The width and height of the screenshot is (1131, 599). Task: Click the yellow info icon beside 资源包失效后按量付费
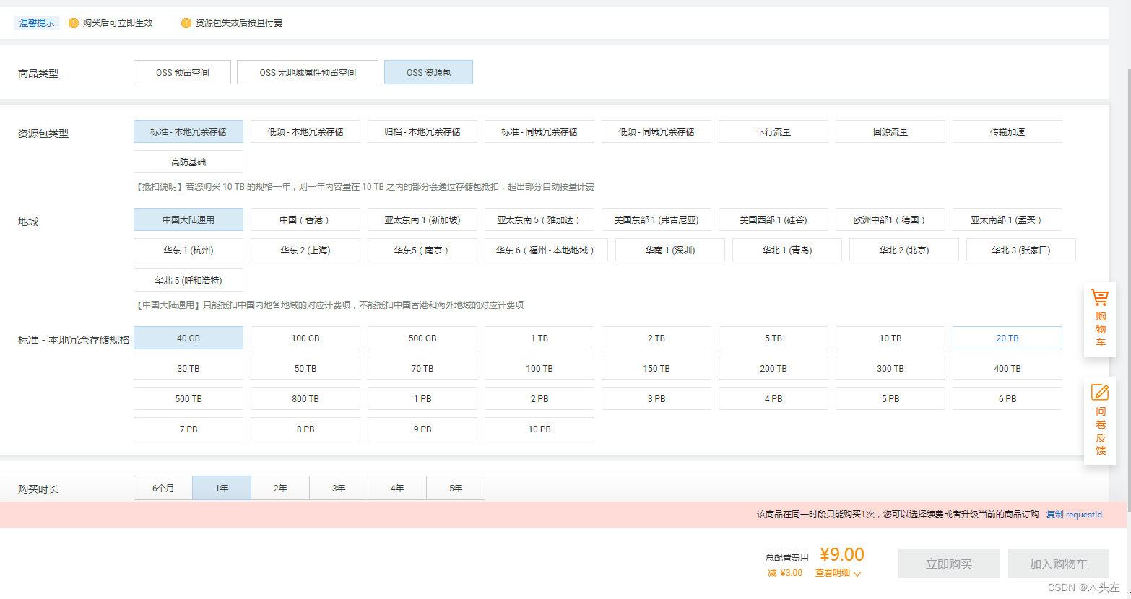[x=186, y=23]
